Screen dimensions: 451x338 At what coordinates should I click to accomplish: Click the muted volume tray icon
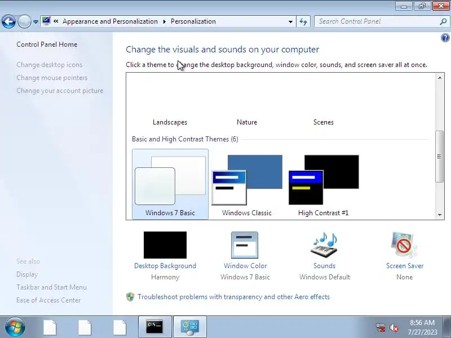coord(393,327)
